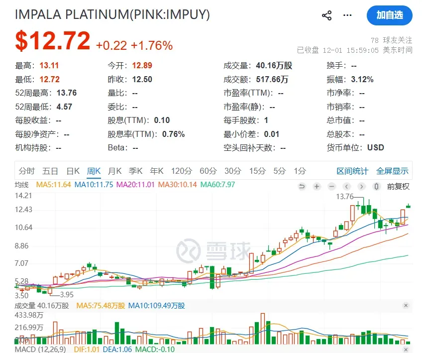Pan chart left with left chevron

coord(346,186)
